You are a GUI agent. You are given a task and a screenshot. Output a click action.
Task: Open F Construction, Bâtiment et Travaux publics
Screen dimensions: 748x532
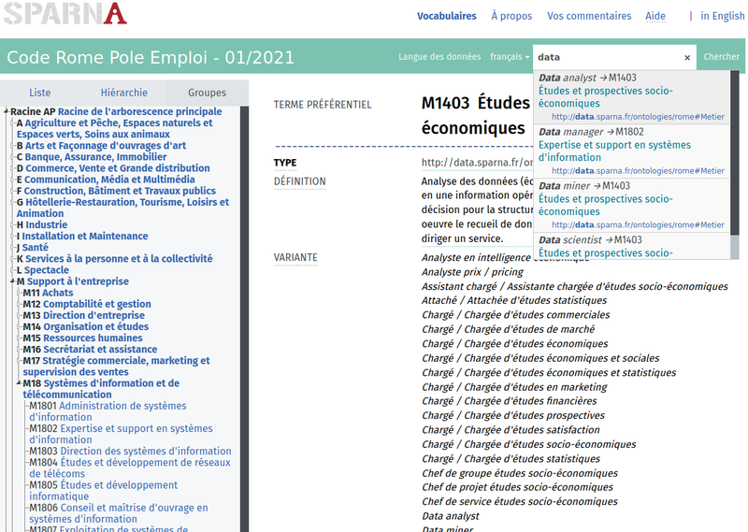[116, 191]
